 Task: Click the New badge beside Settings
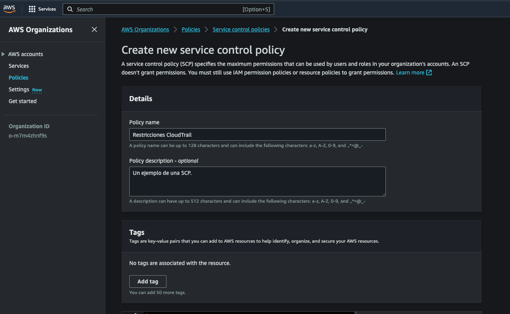pos(37,90)
